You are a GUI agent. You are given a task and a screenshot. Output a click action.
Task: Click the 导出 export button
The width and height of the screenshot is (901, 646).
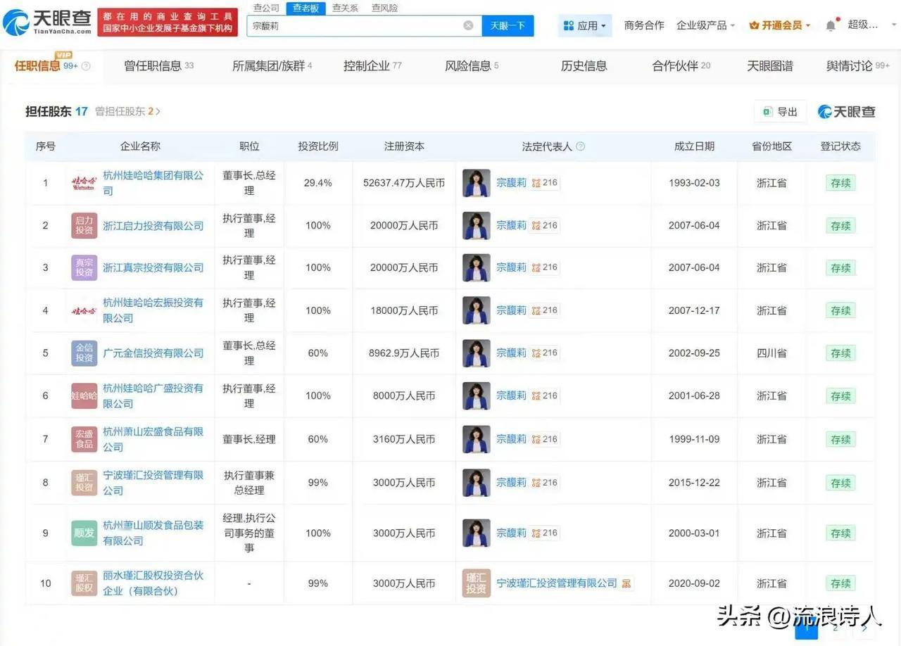(780, 111)
